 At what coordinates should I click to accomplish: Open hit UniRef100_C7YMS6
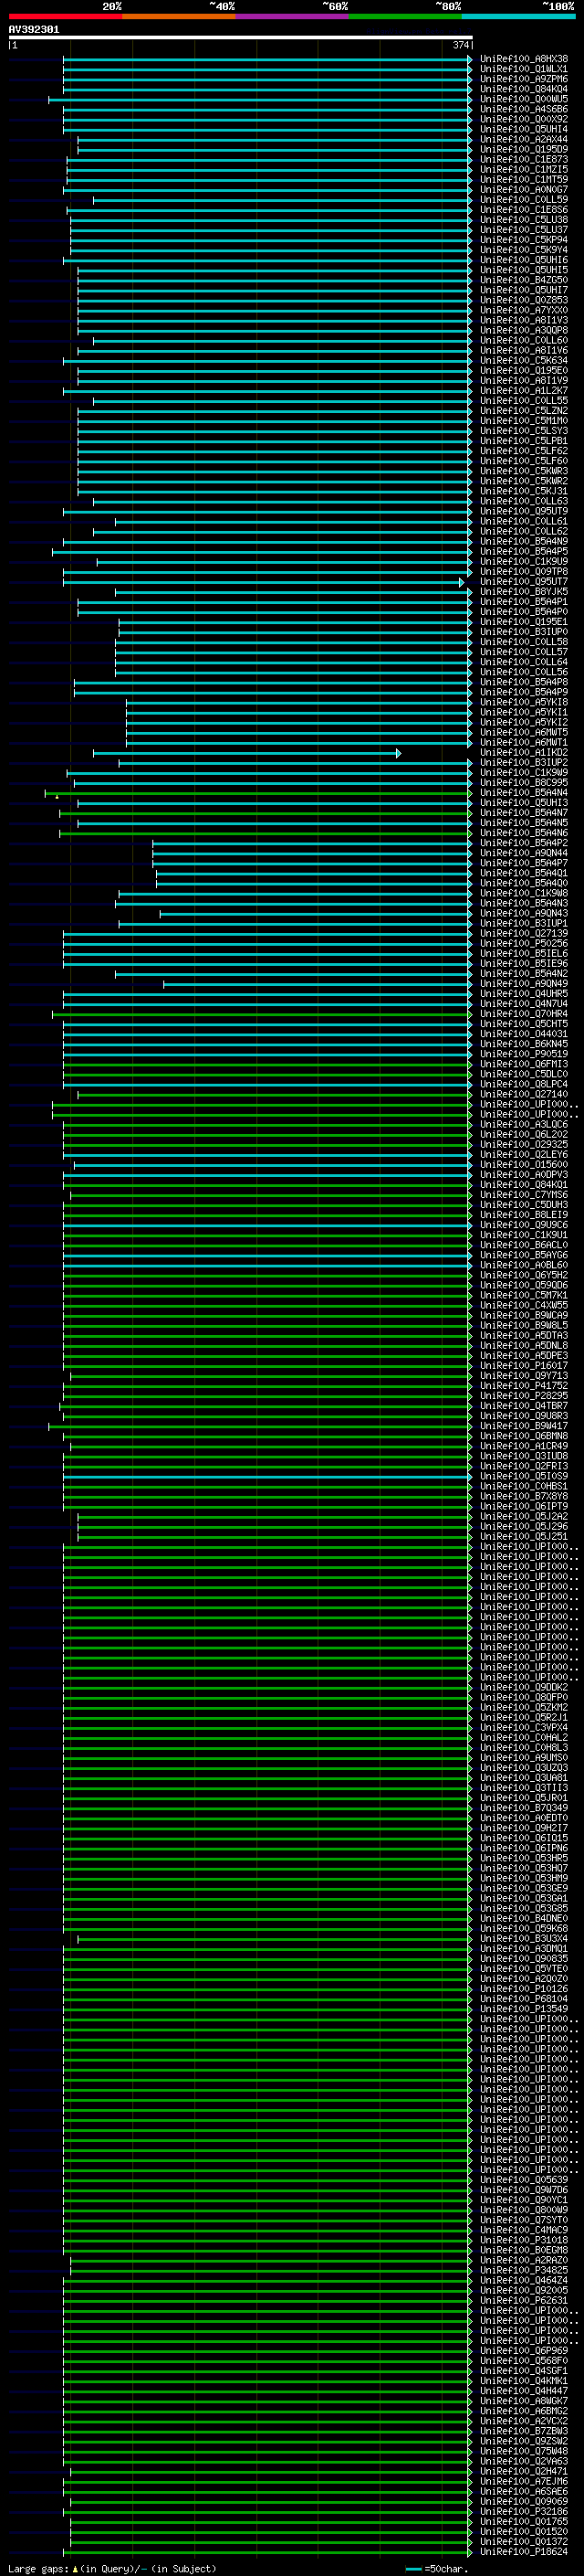pos(523,1195)
